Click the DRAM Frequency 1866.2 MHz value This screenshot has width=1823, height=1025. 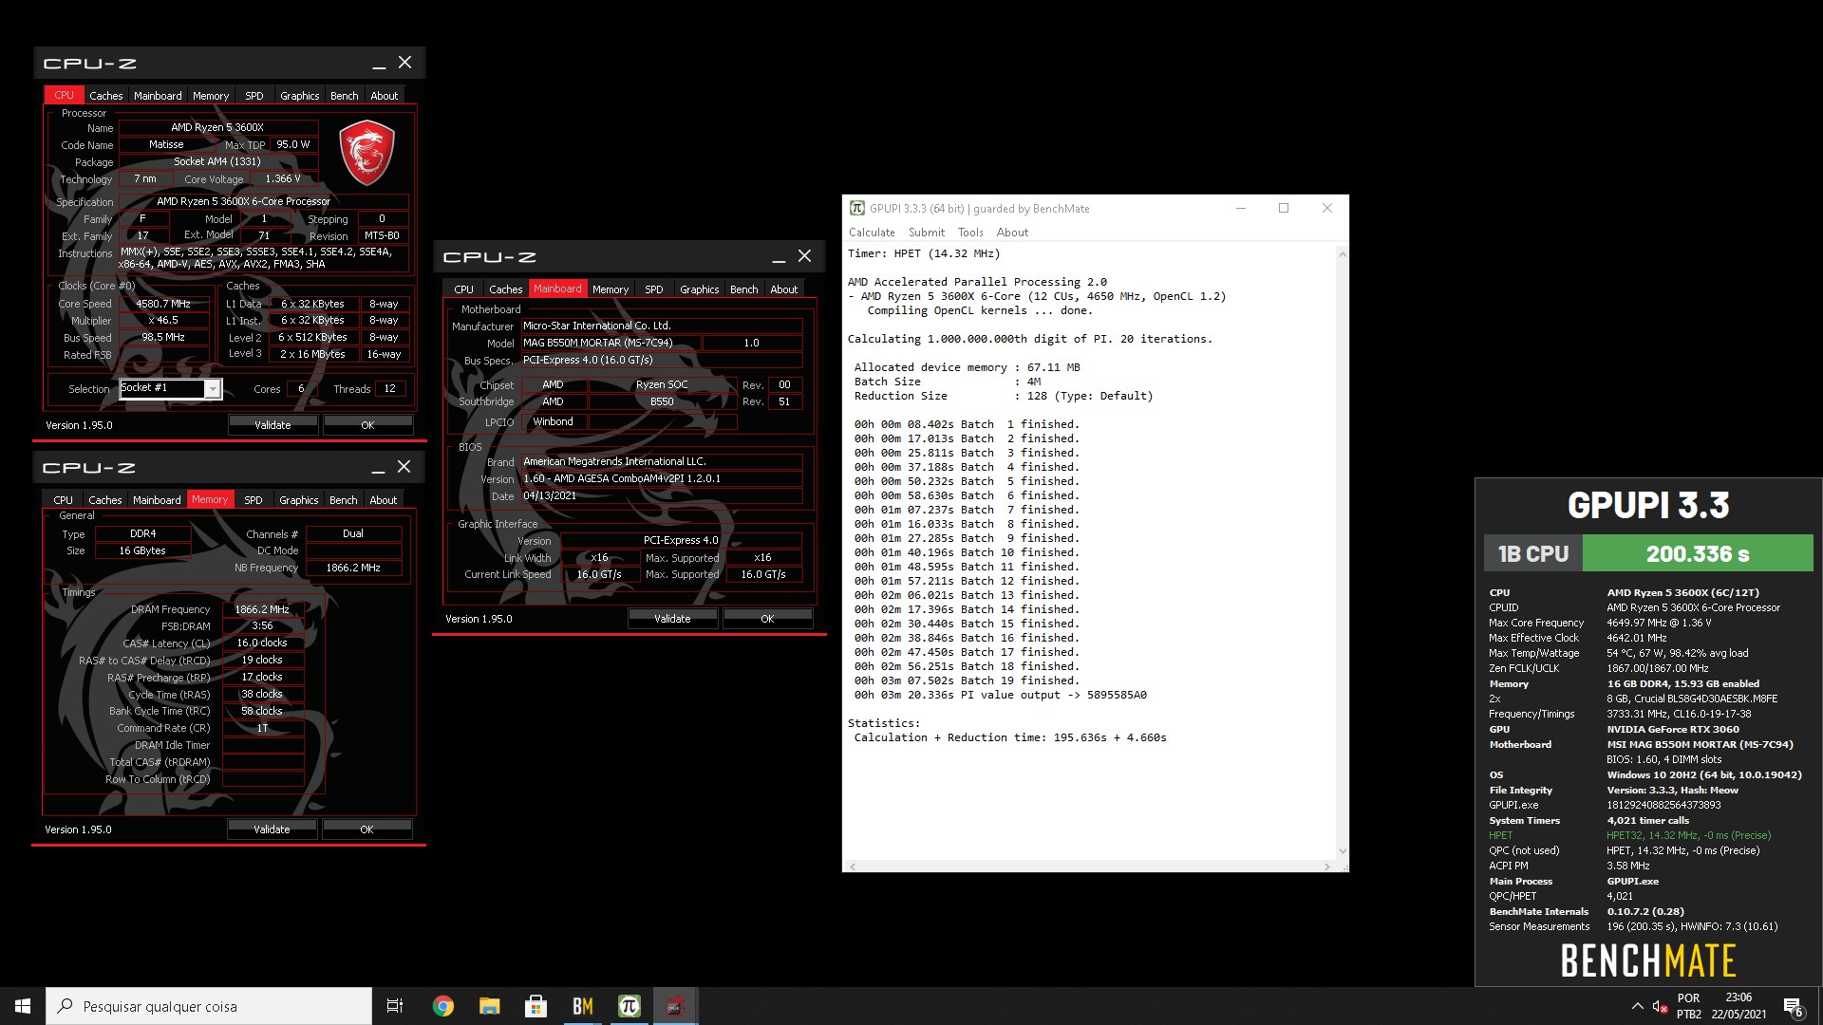(263, 609)
